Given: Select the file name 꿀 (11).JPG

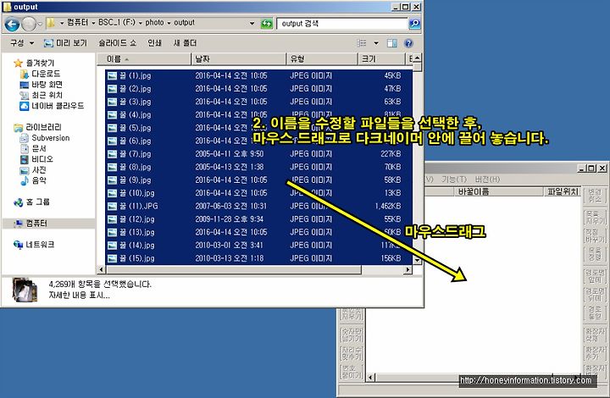Looking at the screenshot, I should pyautogui.click(x=138, y=206).
